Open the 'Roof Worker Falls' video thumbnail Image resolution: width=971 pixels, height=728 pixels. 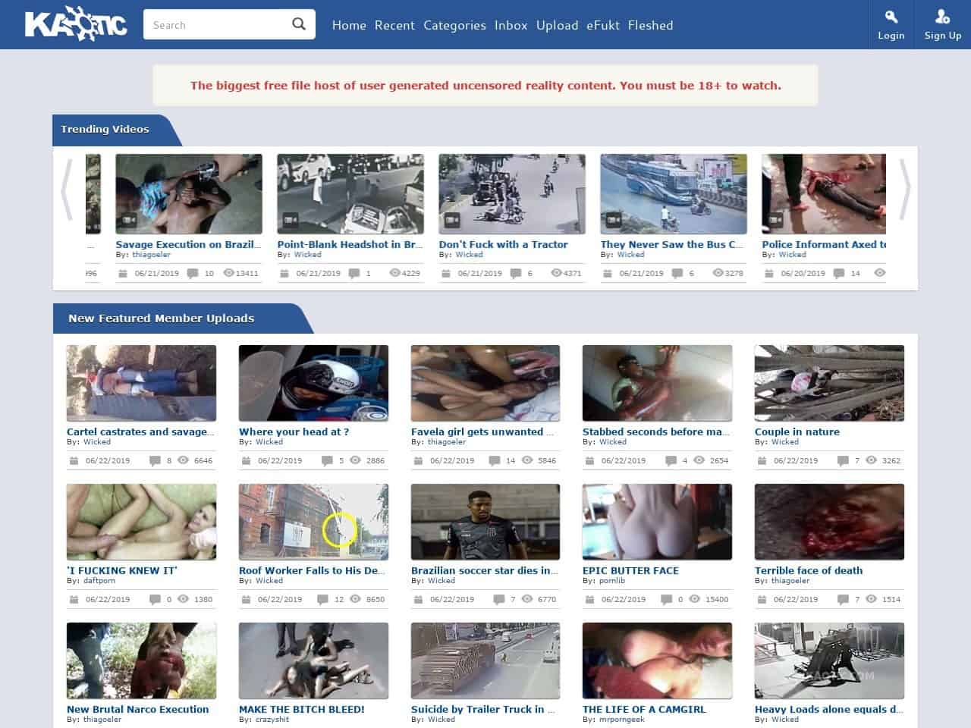coord(313,522)
